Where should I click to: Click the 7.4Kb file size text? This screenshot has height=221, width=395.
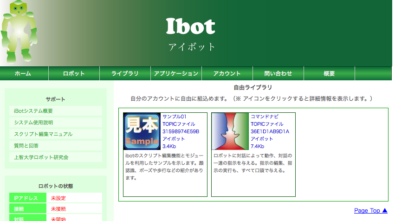click(x=257, y=146)
